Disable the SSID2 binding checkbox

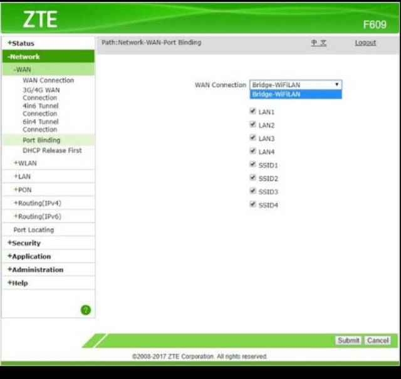pos(253,178)
